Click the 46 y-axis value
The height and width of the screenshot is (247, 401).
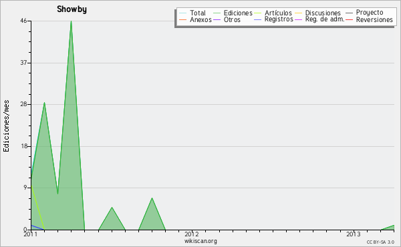point(24,21)
